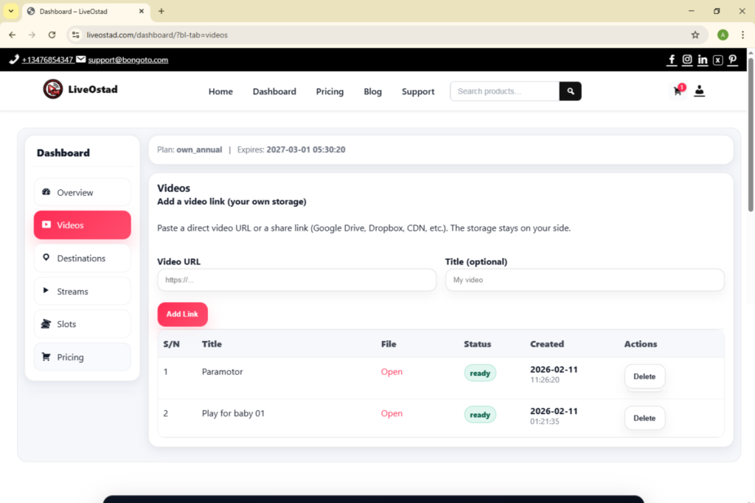Go to the Streams section
755x503 pixels.
click(81, 291)
